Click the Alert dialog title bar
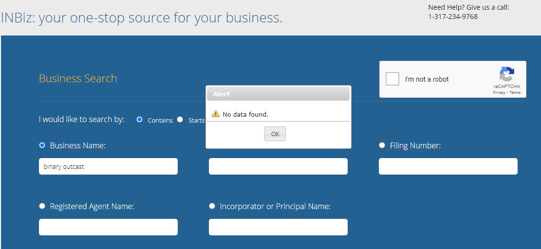This screenshot has height=249, width=541. (278, 94)
